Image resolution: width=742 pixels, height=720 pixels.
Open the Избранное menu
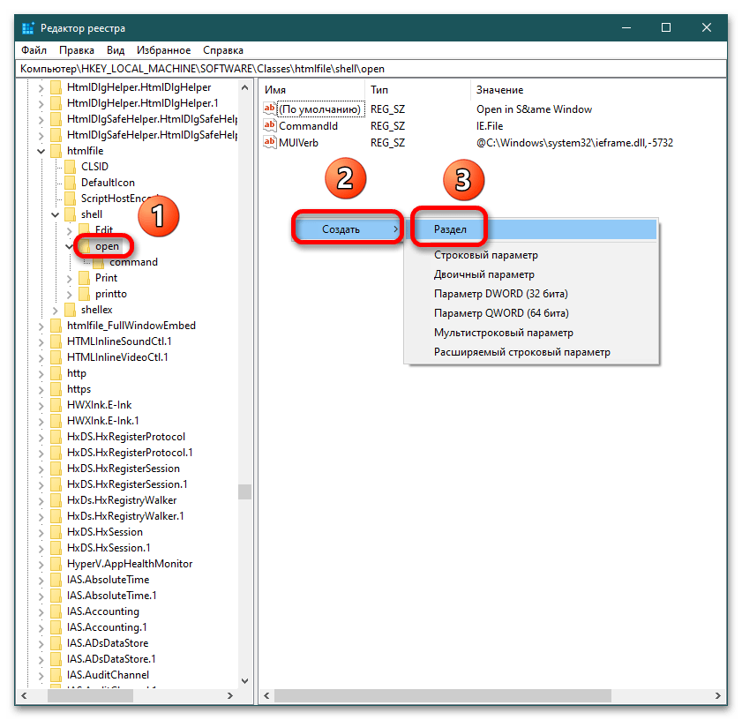pos(164,50)
